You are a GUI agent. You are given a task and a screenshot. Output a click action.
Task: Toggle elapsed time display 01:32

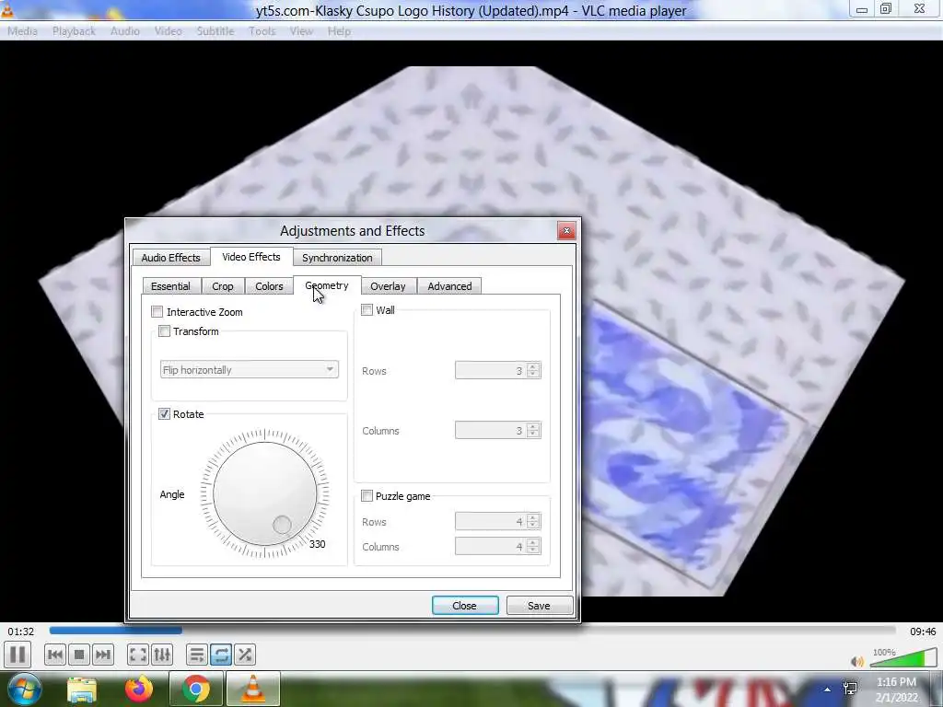(x=21, y=632)
